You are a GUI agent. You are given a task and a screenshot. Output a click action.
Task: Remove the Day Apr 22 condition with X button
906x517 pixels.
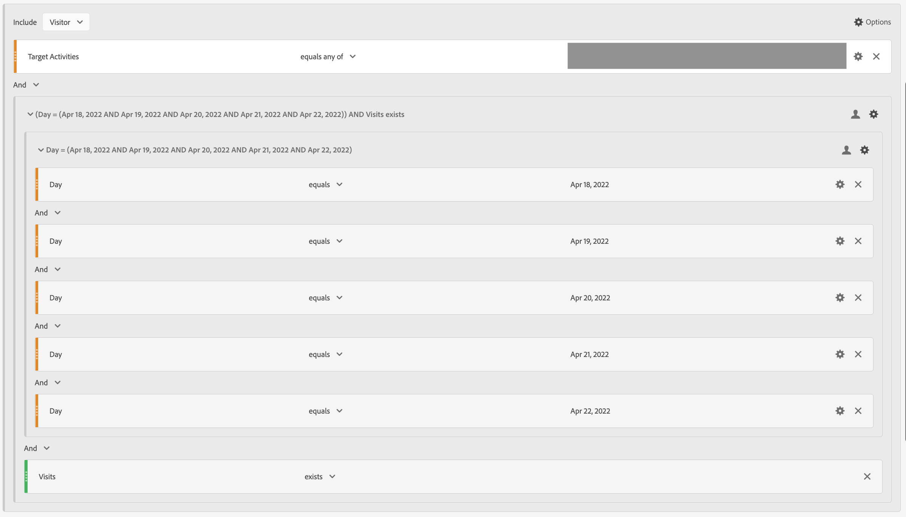(858, 411)
